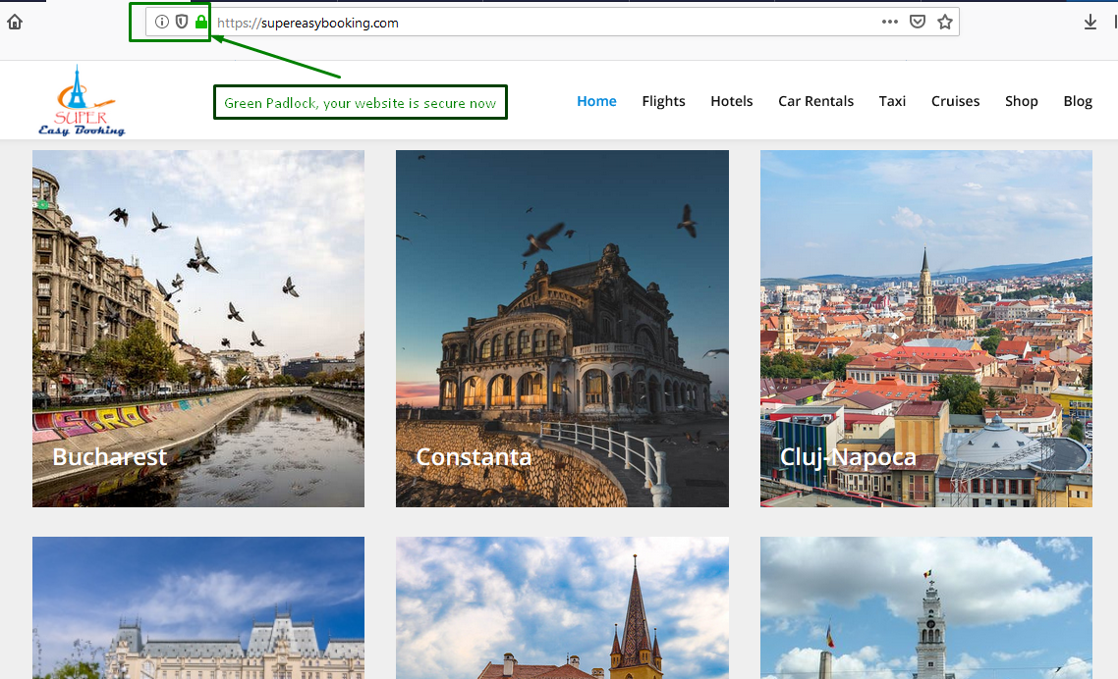Screen dimensions: 1118x679
Task: Open page actions three-dot menu
Action: pos(890,22)
